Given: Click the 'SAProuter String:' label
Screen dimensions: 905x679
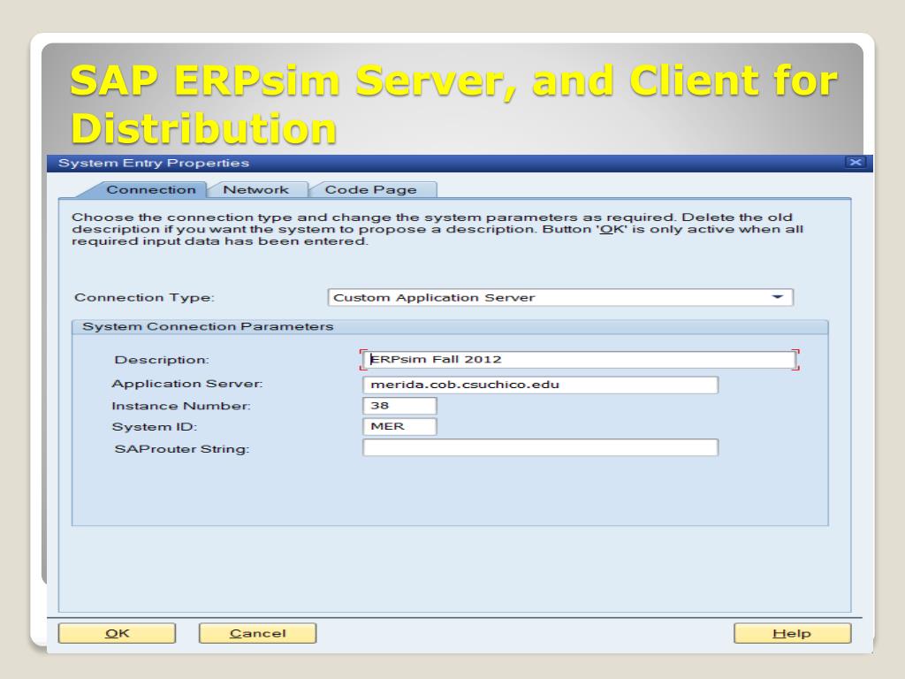Looking at the screenshot, I should pos(182,449).
